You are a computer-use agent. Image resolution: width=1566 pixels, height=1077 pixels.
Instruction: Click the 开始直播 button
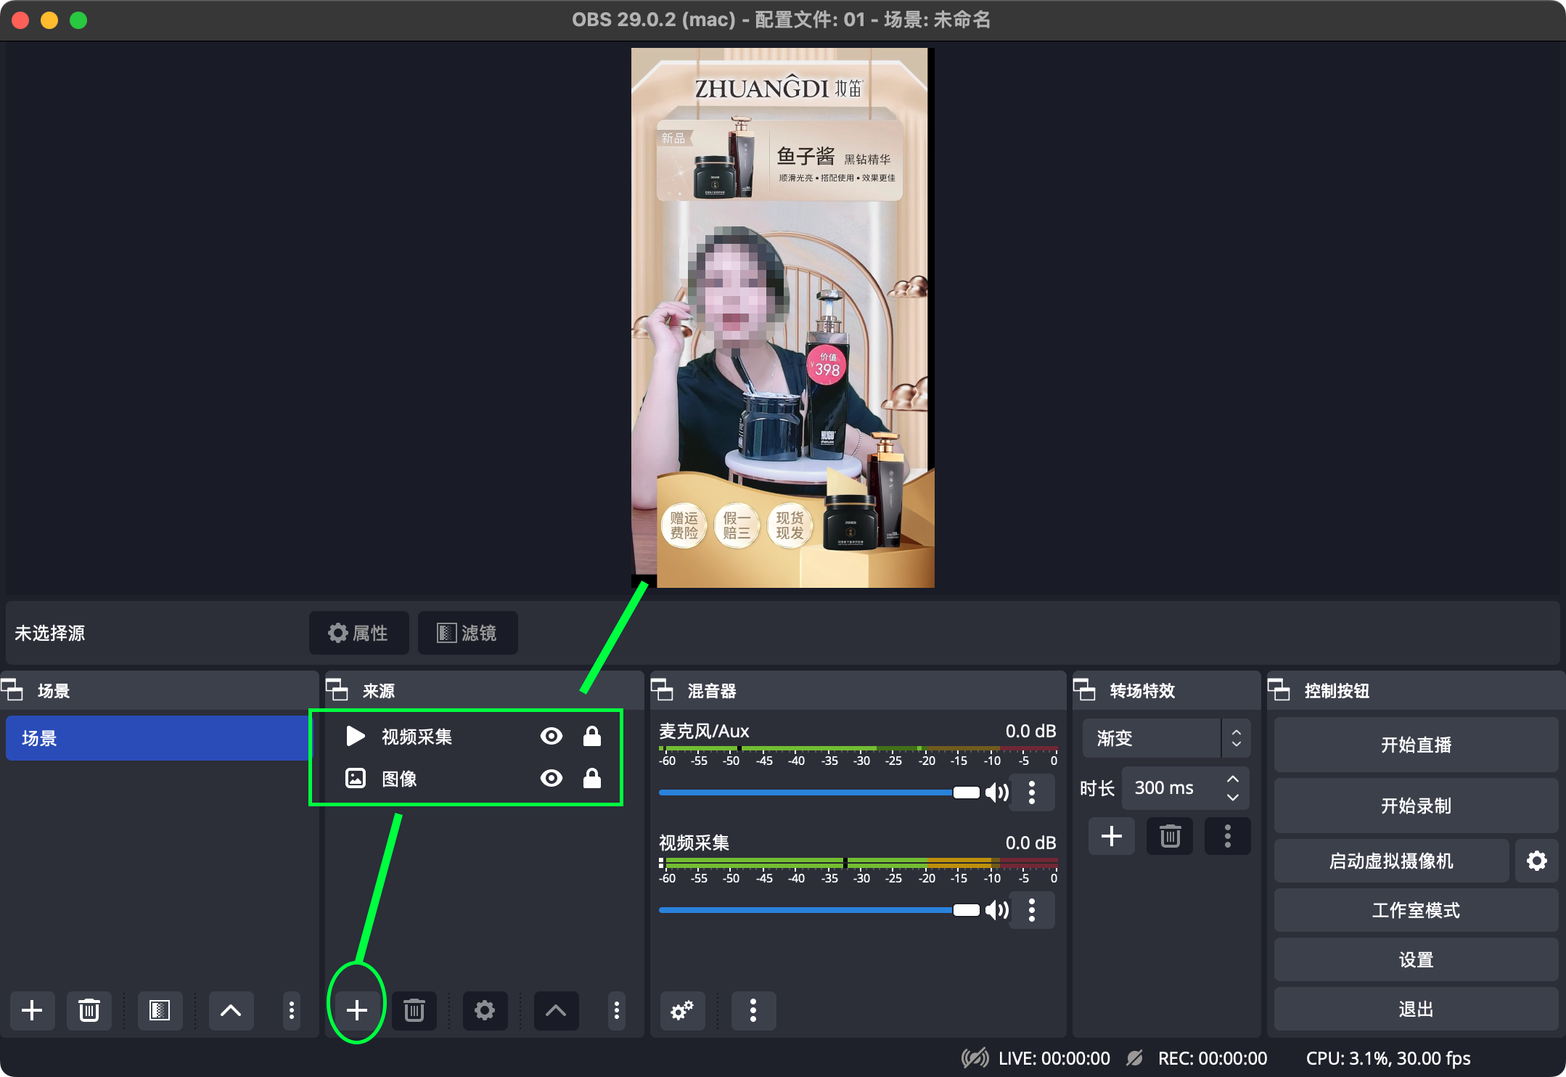pos(1415,745)
